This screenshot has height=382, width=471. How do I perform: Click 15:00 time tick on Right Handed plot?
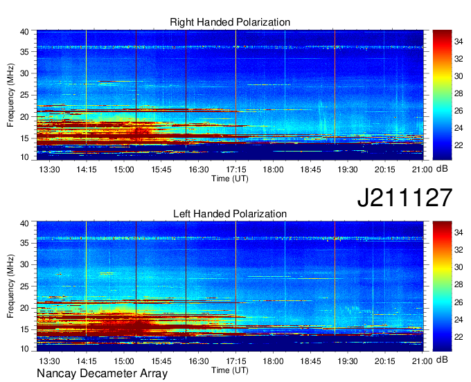(x=124, y=170)
